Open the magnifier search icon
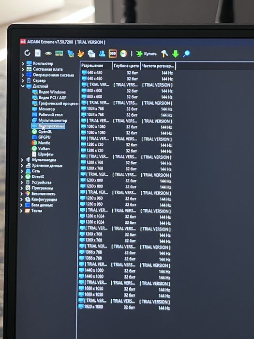This screenshot has width=254, height=339. 186,54
